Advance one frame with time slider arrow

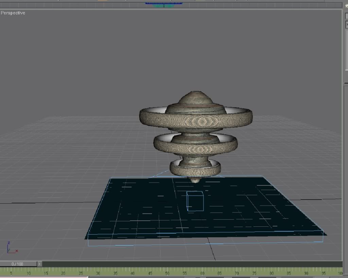click(39, 264)
